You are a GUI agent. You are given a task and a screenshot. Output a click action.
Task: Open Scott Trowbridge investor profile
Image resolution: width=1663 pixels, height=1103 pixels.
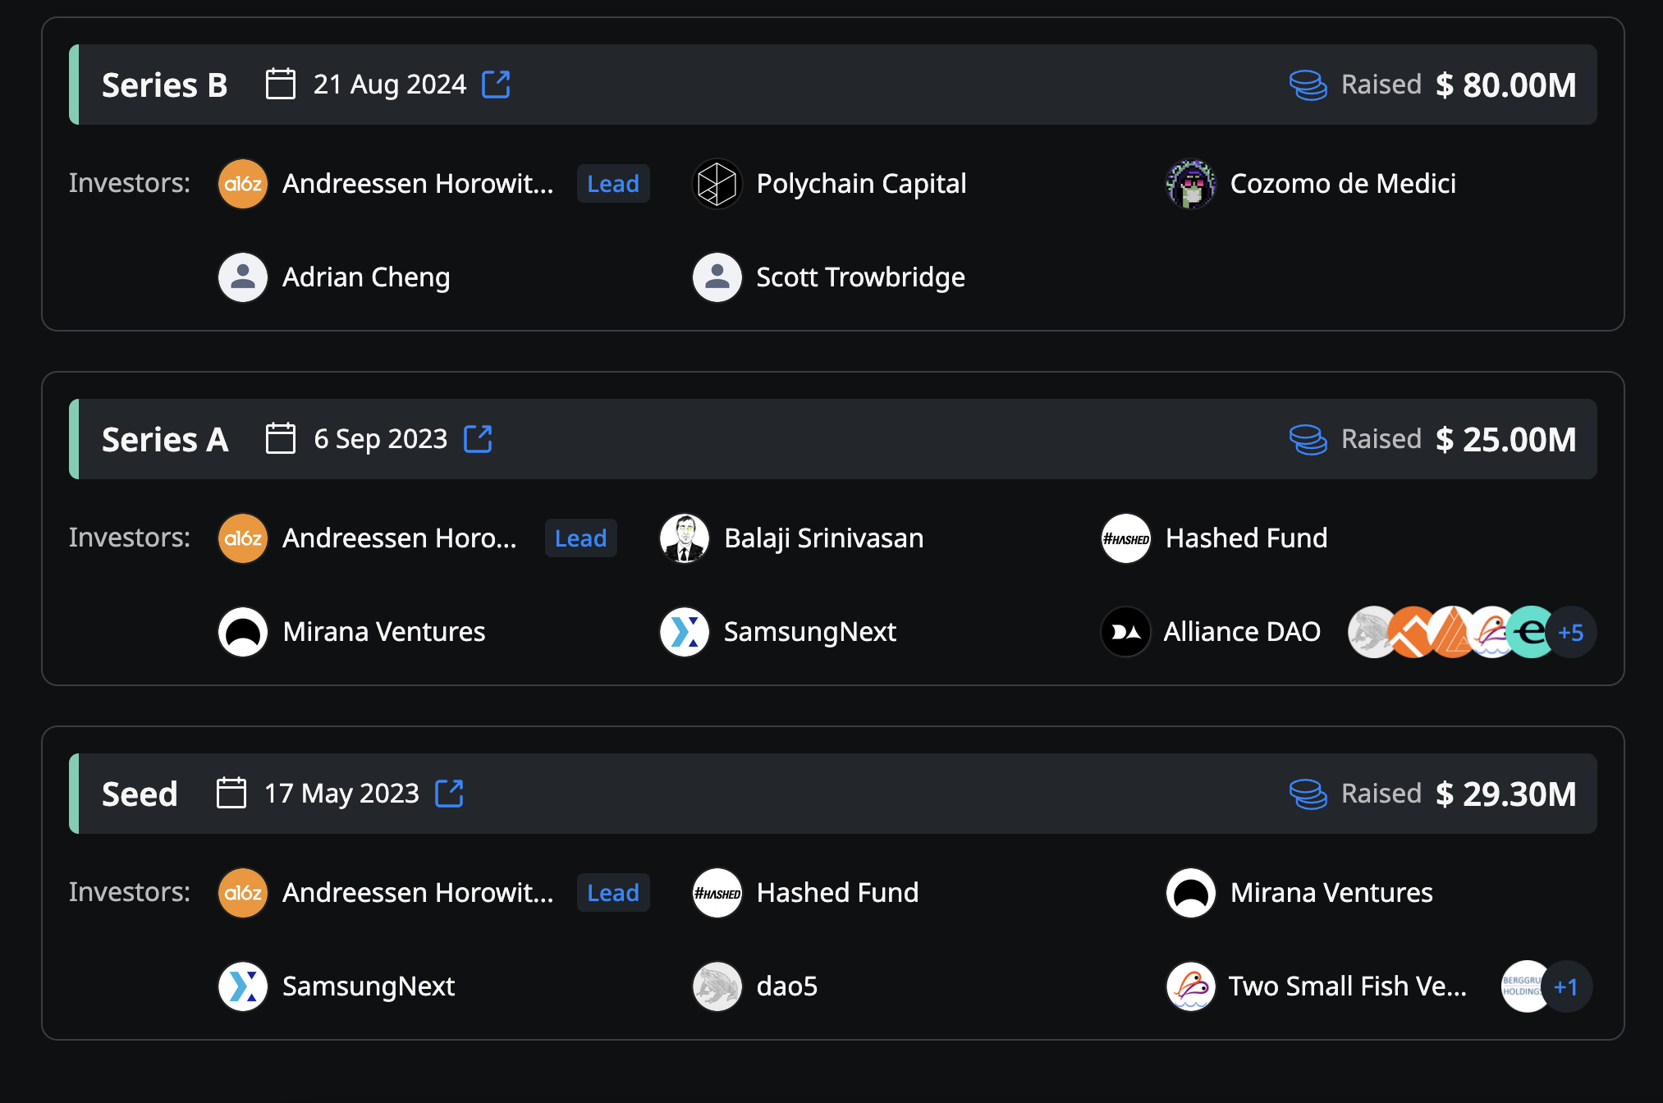point(859,277)
